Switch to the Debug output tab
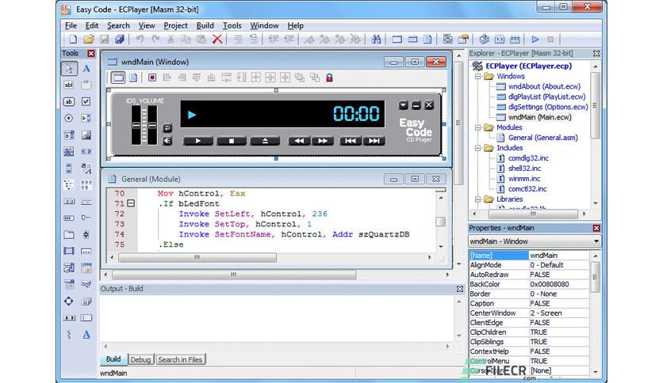This screenshot has width=663, height=383. pos(140,359)
